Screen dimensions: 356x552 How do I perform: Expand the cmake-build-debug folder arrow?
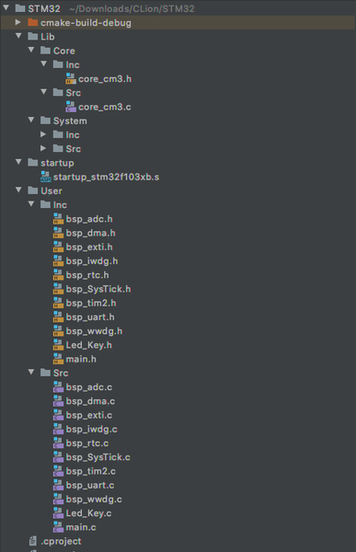click(x=18, y=22)
